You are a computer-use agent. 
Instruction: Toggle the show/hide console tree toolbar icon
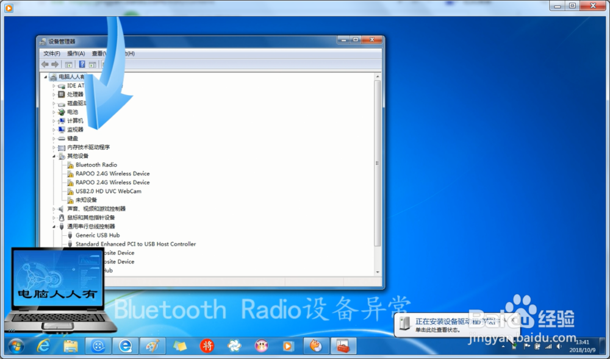pos(69,64)
